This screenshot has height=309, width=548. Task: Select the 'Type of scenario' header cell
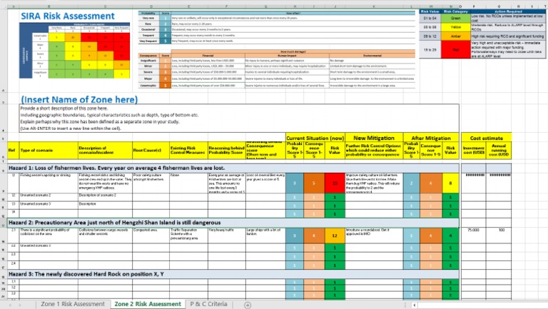tap(49, 151)
